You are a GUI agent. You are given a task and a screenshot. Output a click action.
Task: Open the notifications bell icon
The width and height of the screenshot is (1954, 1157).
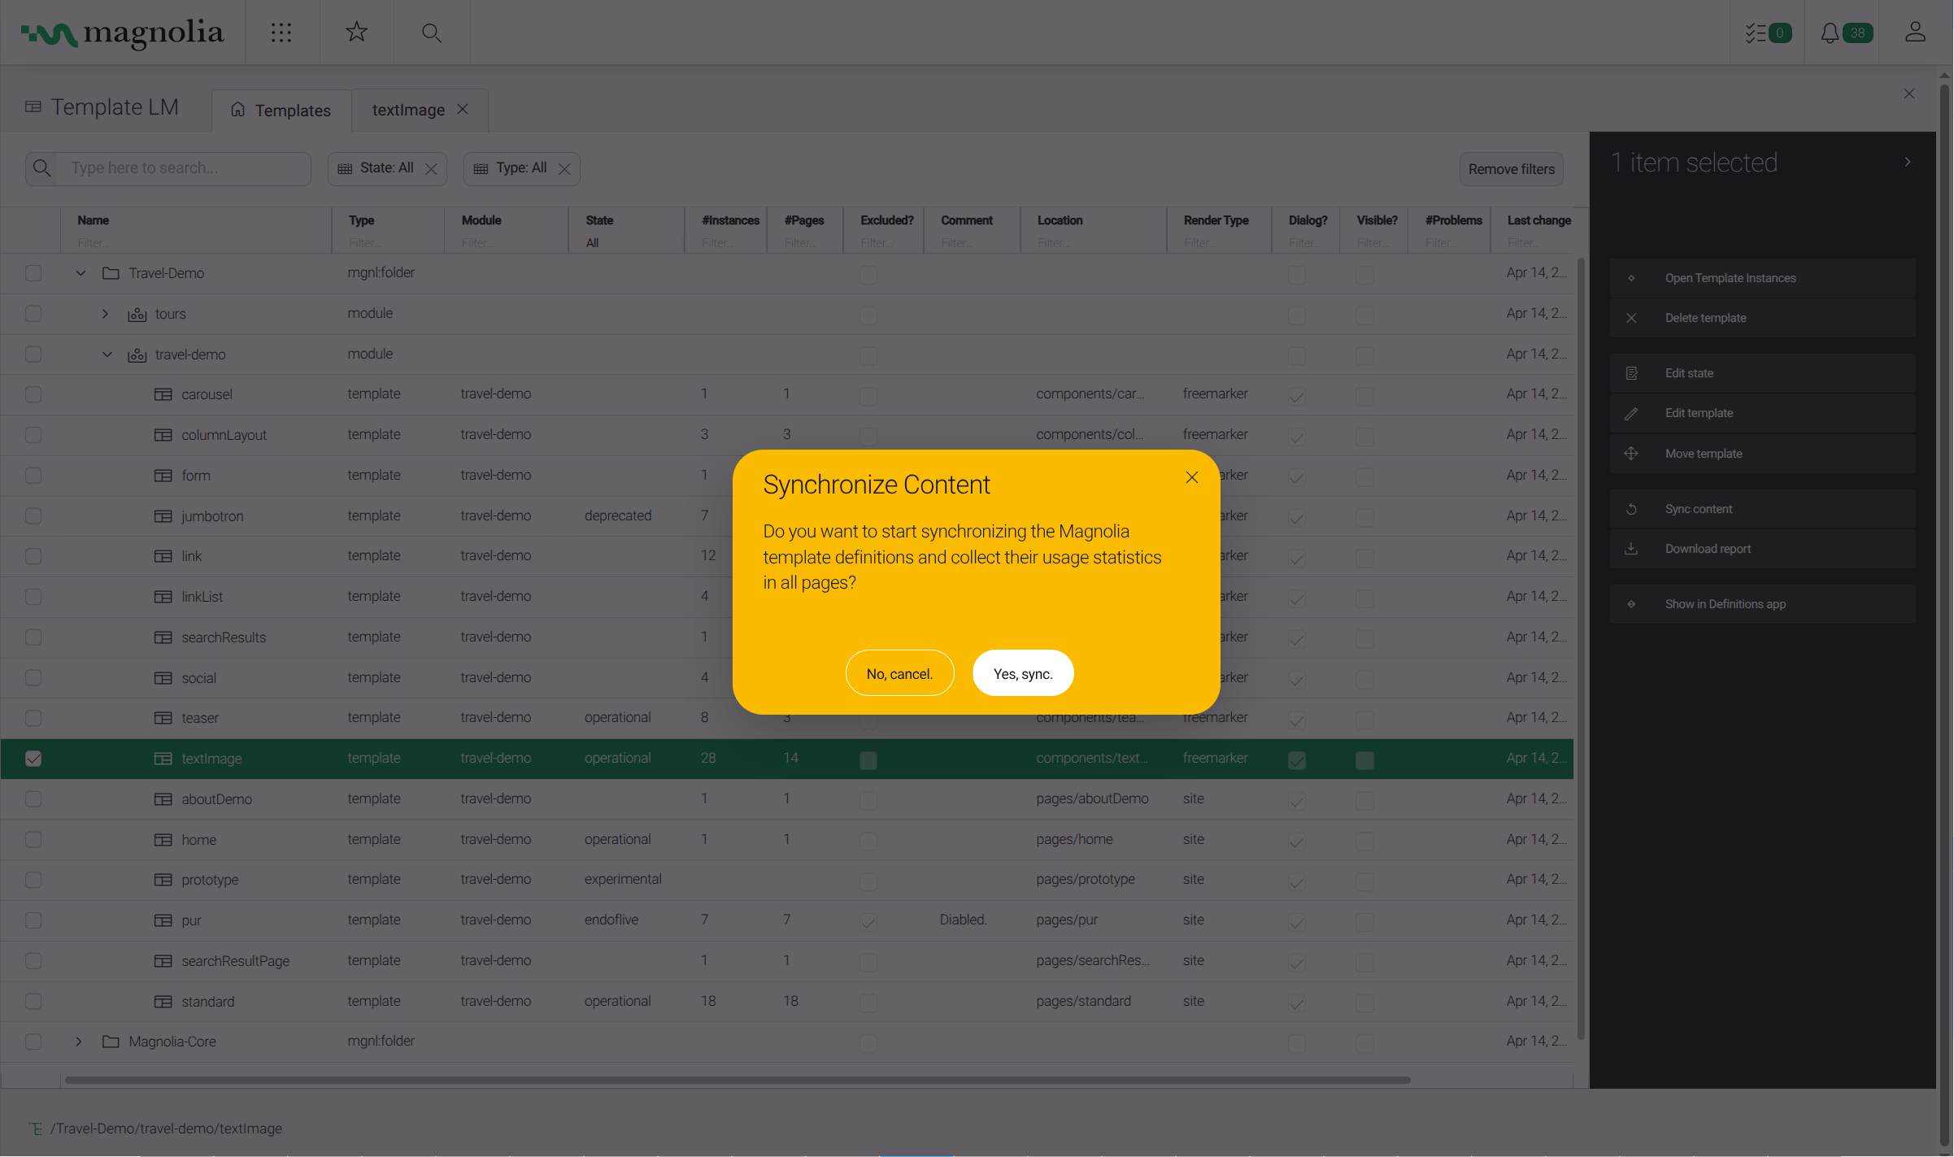(1830, 33)
